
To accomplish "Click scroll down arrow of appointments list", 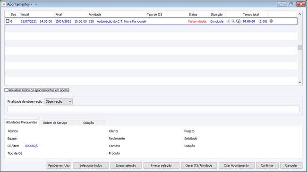I will click(299, 82).
